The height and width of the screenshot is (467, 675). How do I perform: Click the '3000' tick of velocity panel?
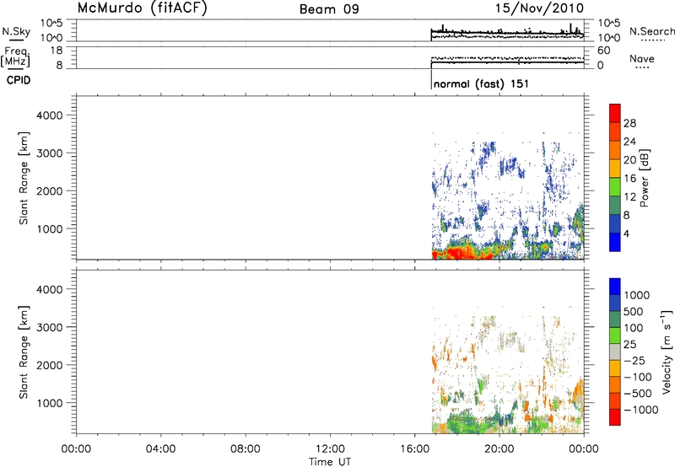click(50, 327)
